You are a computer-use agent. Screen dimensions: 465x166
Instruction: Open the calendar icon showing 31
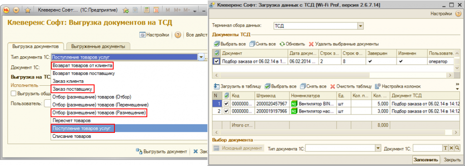pos(156,10)
